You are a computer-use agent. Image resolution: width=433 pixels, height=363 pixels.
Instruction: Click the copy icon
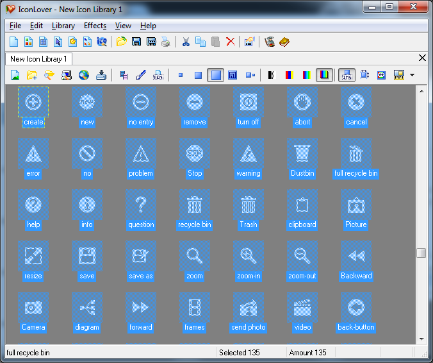200,42
